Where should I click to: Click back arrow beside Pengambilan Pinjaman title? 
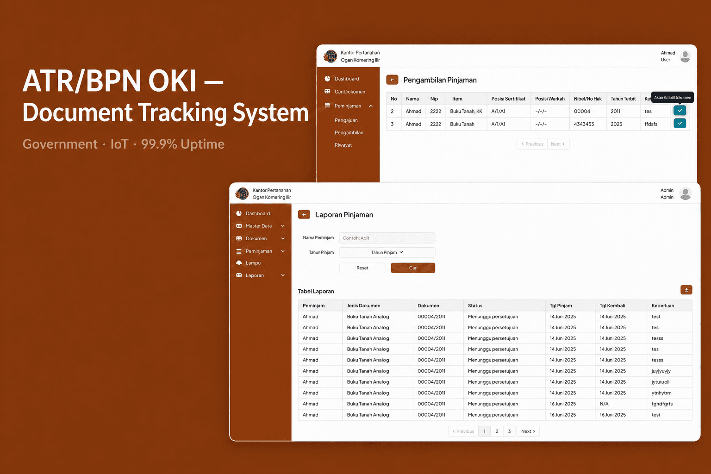coord(392,80)
